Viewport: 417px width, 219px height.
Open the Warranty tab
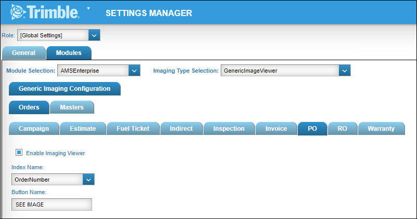pos(381,129)
